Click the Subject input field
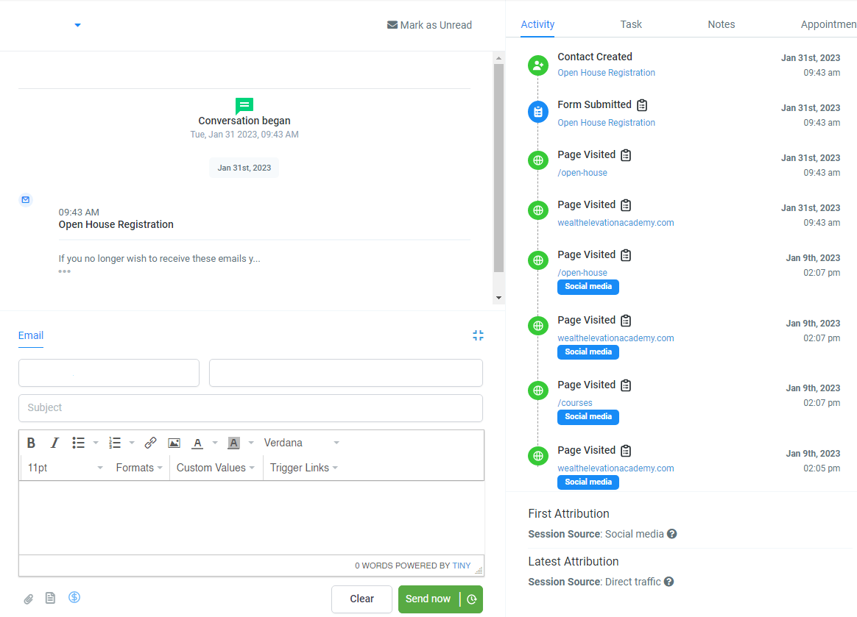The width and height of the screenshot is (857, 617). point(250,408)
